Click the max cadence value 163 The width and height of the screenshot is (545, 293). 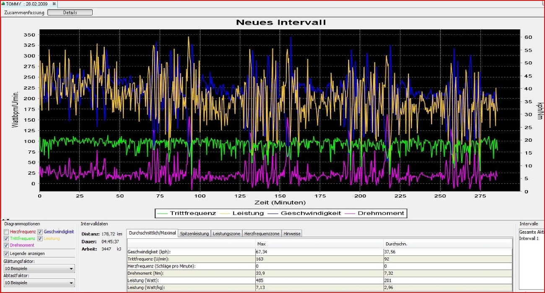260,259
